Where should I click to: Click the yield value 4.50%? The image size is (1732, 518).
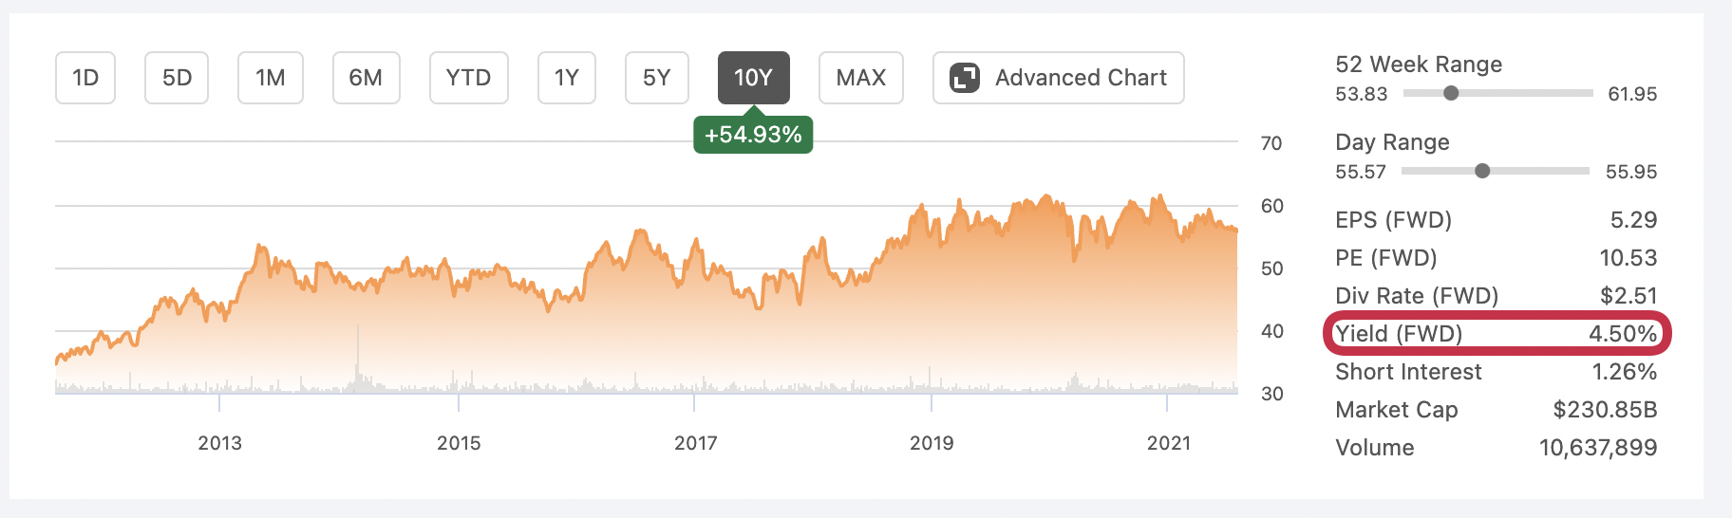(1623, 334)
